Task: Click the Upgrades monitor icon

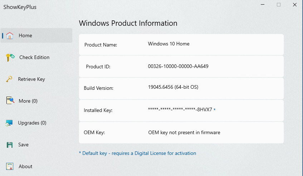Action: click(x=9, y=123)
